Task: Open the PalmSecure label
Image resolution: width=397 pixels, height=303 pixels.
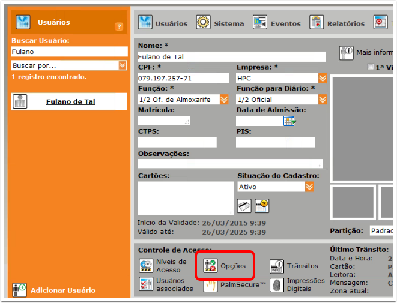Action: (243, 285)
